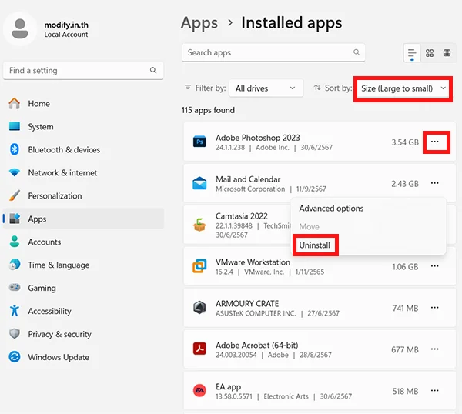Click in the Find a setting field

[83, 70]
